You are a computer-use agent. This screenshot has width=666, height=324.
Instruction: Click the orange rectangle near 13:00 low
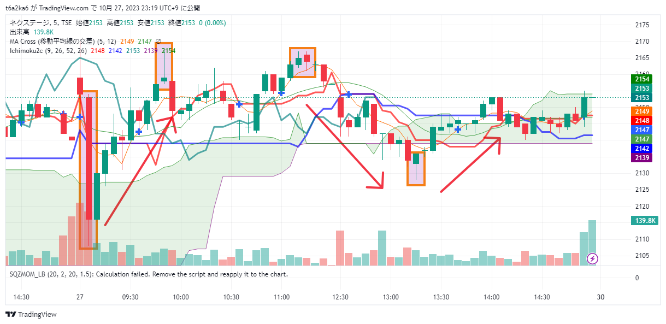416,169
